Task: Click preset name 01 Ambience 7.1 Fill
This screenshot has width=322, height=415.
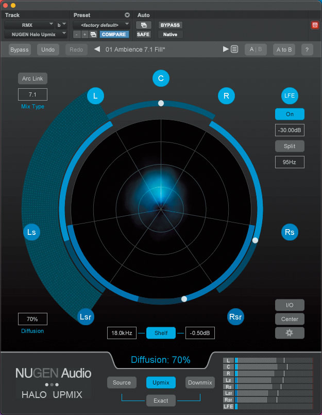Action: (x=135, y=49)
